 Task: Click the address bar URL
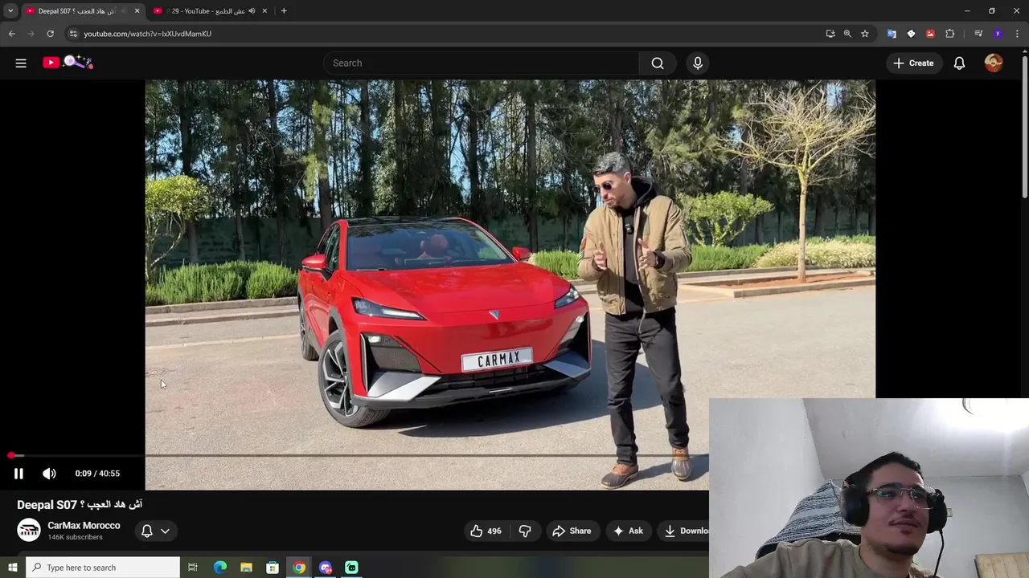[147, 34]
